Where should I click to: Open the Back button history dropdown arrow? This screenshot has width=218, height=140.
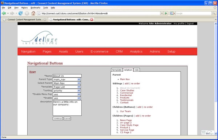(x=8, y=13)
